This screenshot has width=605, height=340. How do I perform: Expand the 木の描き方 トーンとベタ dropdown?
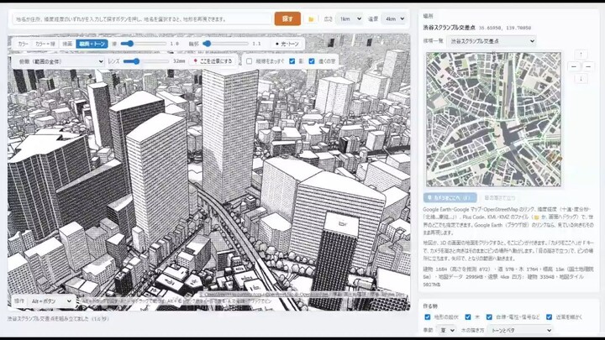point(520,331)
